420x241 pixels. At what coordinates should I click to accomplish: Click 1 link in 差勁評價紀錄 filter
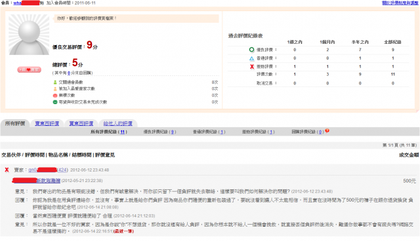271,132
